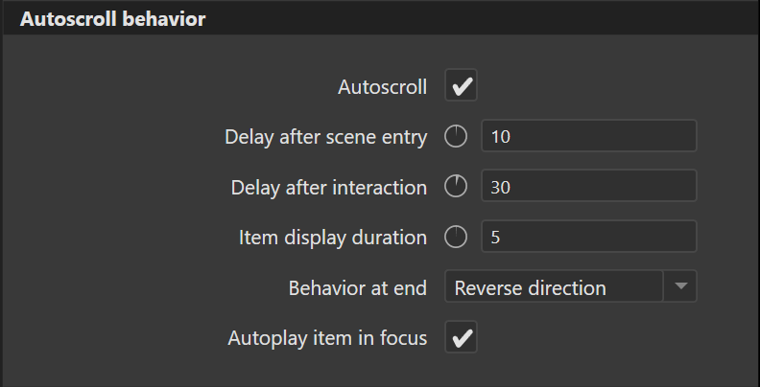Focus the Delay after interaction value field
The image size is (760, 387).
(x=589, y=186)
